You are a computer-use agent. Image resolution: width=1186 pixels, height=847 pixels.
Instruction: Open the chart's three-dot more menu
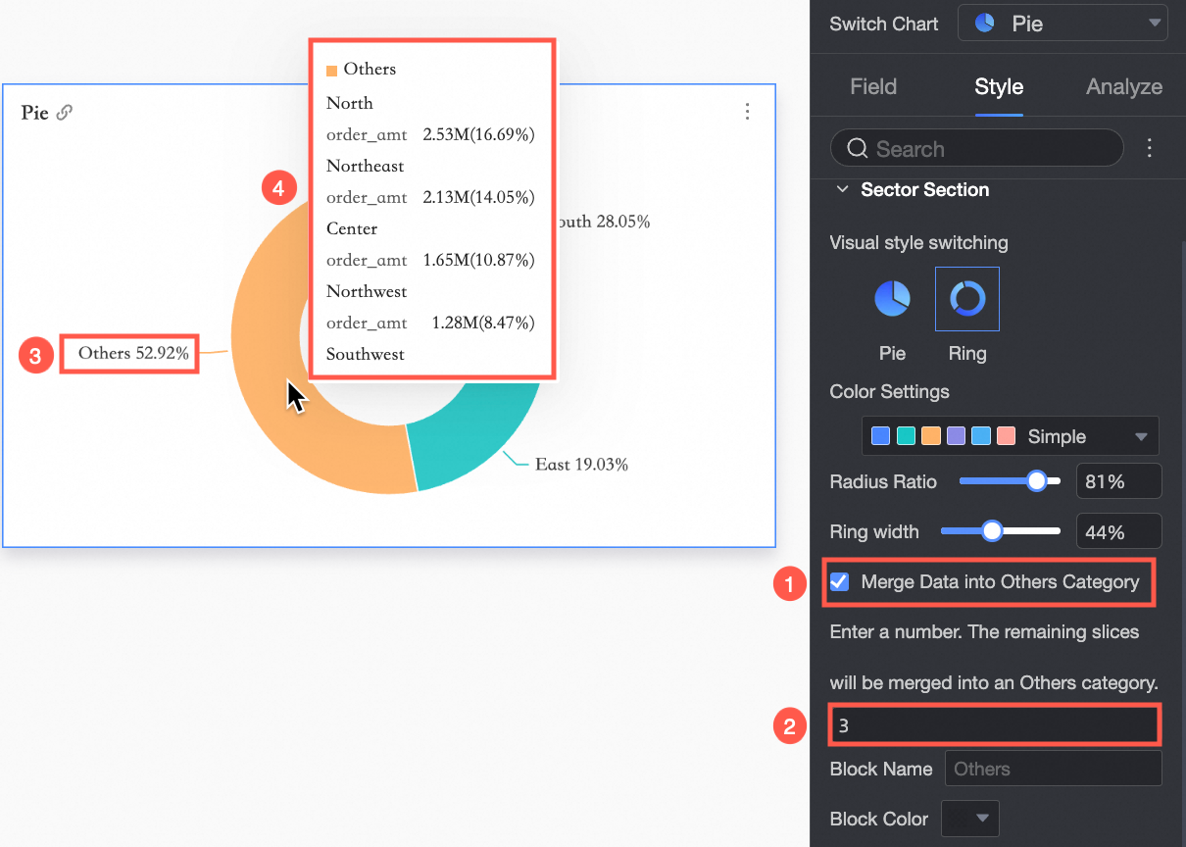click(747, 112)
